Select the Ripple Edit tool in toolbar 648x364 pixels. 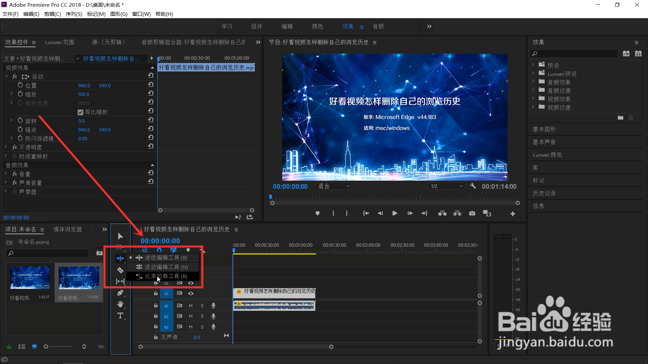(120, 259)
